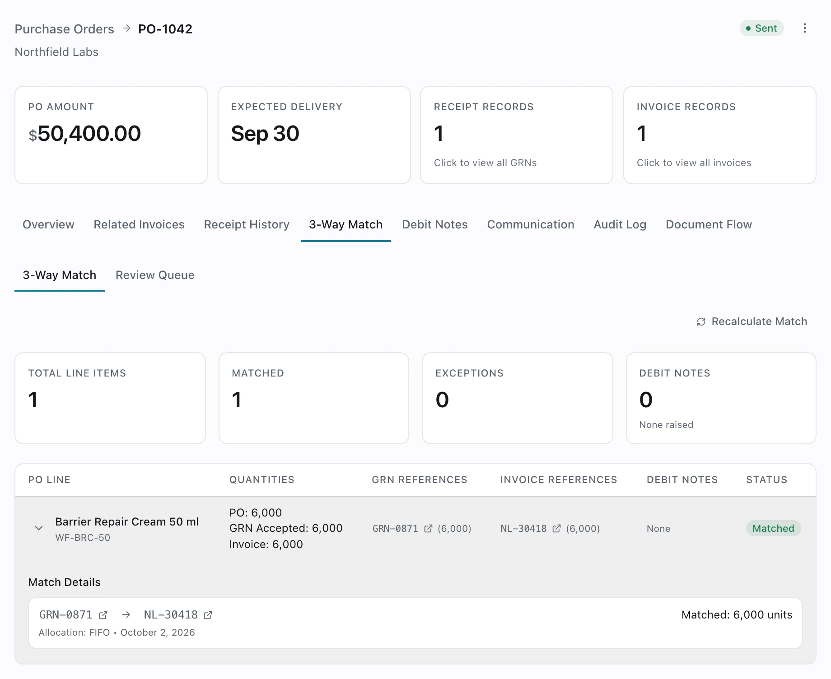This screenshot has width=831, height=679.
Task: Open GRN-0871 external link icon in Match Details
Action: (x=103, y=615)
